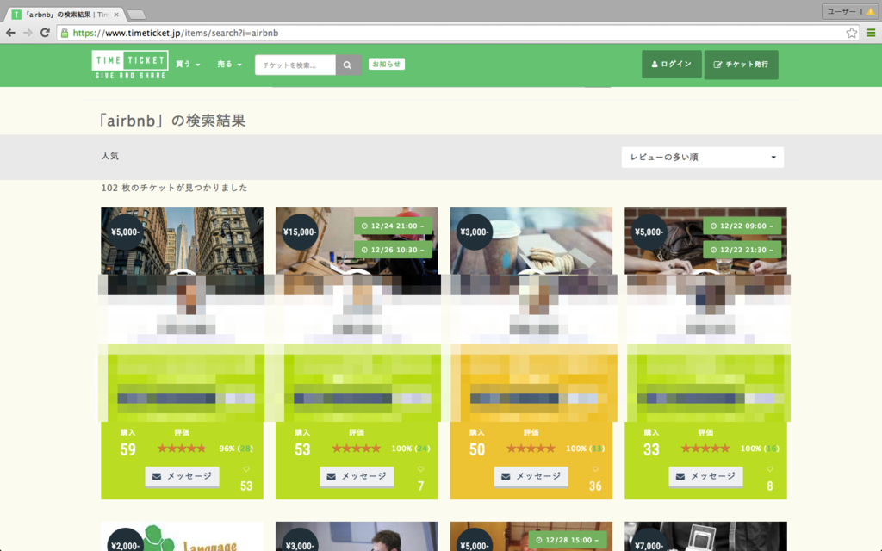Click メッセージ button on 50-purchase card

point(531,476)
